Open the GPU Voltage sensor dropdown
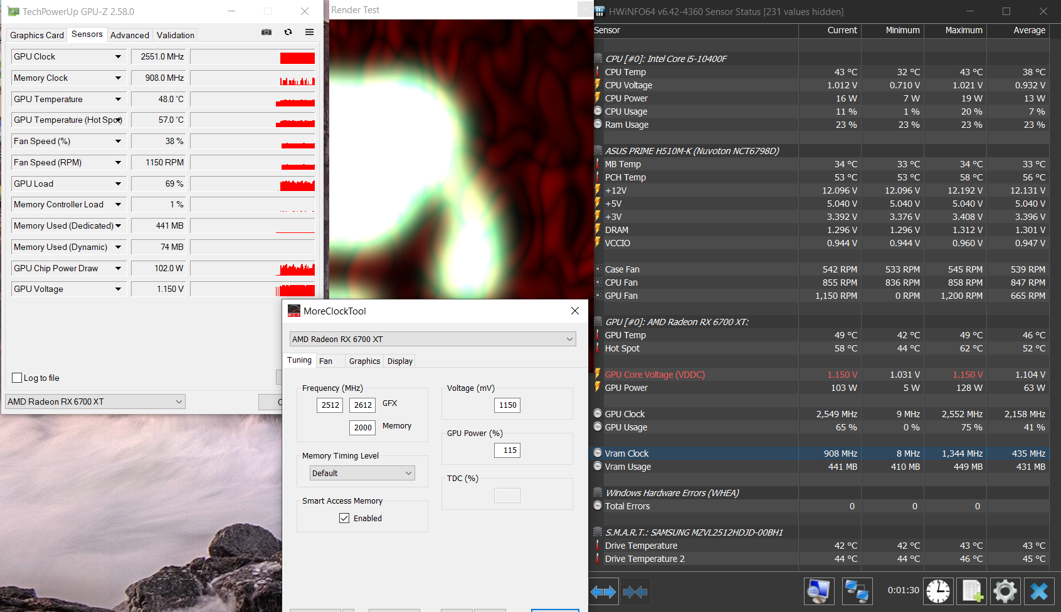 [x=118, y=289]
